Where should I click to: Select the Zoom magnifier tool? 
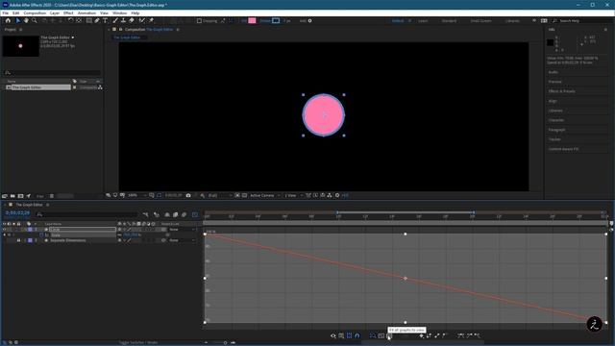pyautogui.click(x=35, y=20)
